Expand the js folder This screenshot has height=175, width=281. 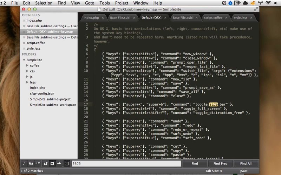point(27,77)
